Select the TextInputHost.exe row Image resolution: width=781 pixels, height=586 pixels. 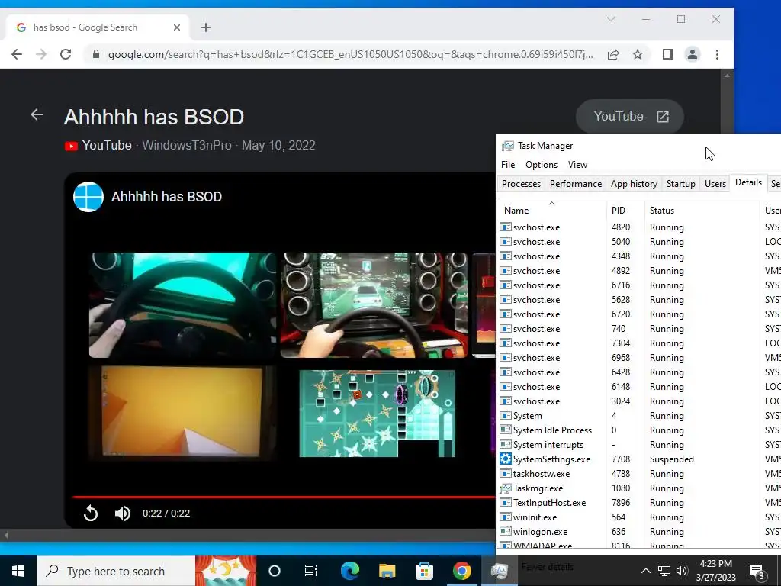(639, 503)
